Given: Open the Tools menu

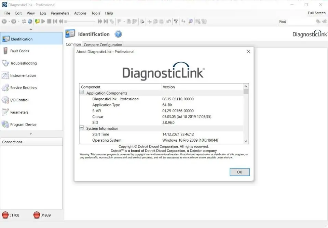Looking at the screenshot, I should [x=96, y=13].
